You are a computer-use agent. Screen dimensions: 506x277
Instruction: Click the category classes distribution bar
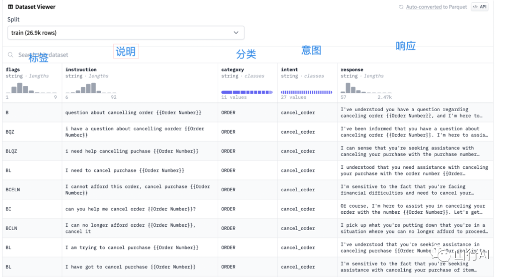pos(247,92)
